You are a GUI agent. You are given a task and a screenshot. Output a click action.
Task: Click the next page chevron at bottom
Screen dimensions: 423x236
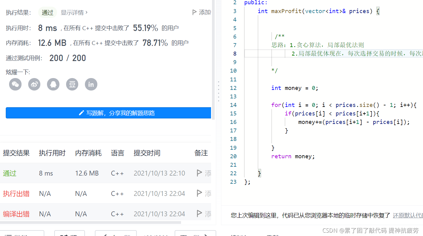[206, 234]
